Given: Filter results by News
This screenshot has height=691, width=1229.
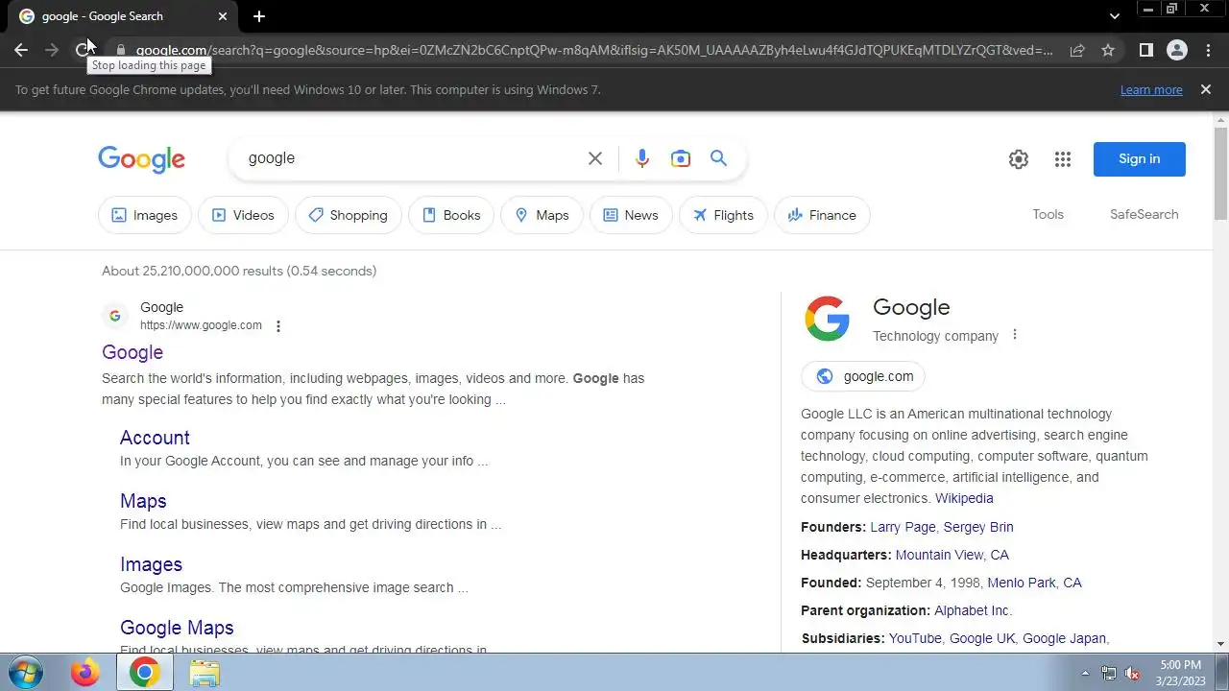Looking at the screenshot, I should click(631, 215).
